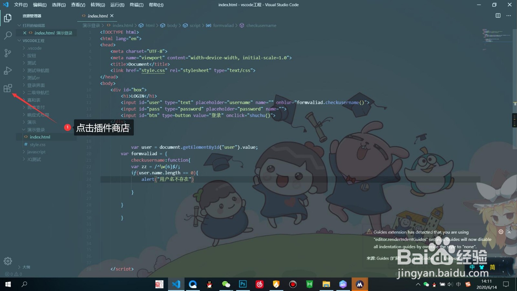Switch to Visual Studio Code on taskbar

pyautogui.click(x=176, y=284)
